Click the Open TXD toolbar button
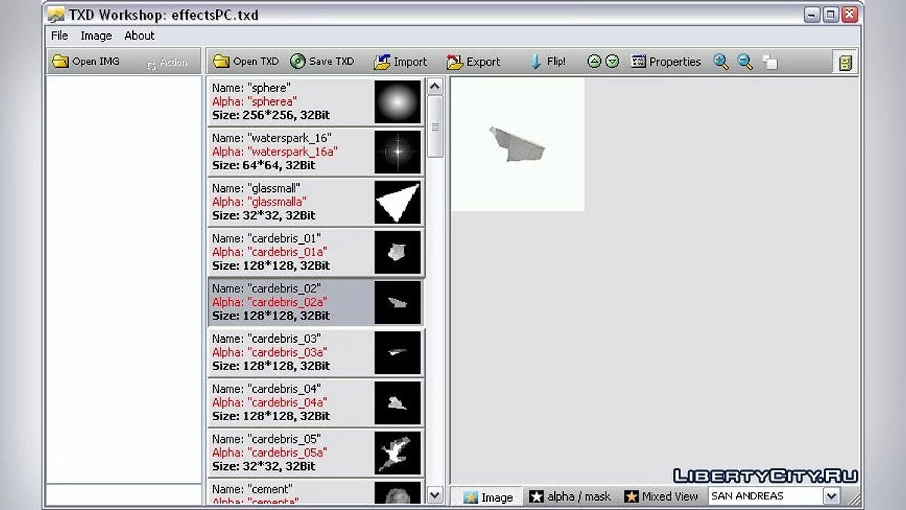Screen dimensions: 906x510 pos(246,62)
